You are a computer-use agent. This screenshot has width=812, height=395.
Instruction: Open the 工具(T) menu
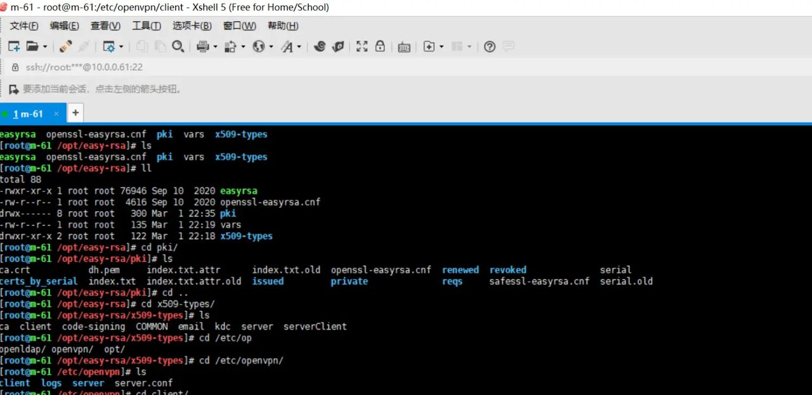(x=147, y=26)
